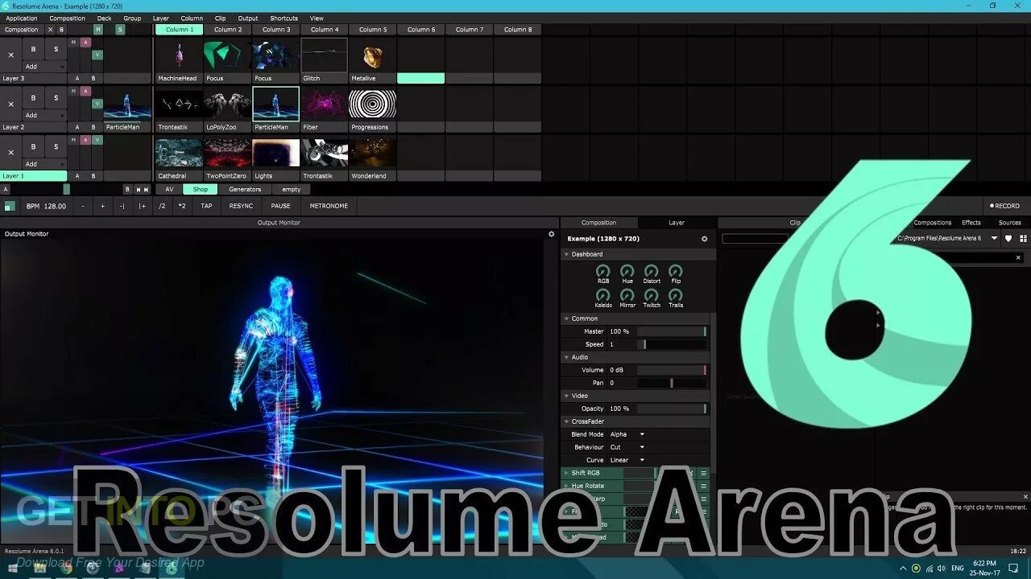Viewport: 1031px width, 579px height.
Task: Click the BPM tempo indicator square
Action: click(x=10, y=206)
